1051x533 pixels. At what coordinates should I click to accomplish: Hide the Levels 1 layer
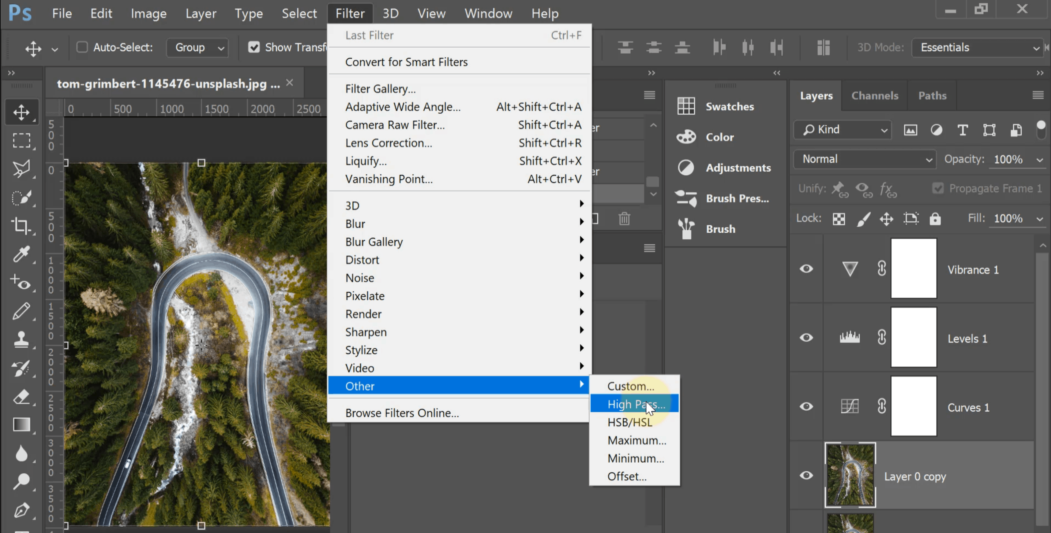click(806, 338)
